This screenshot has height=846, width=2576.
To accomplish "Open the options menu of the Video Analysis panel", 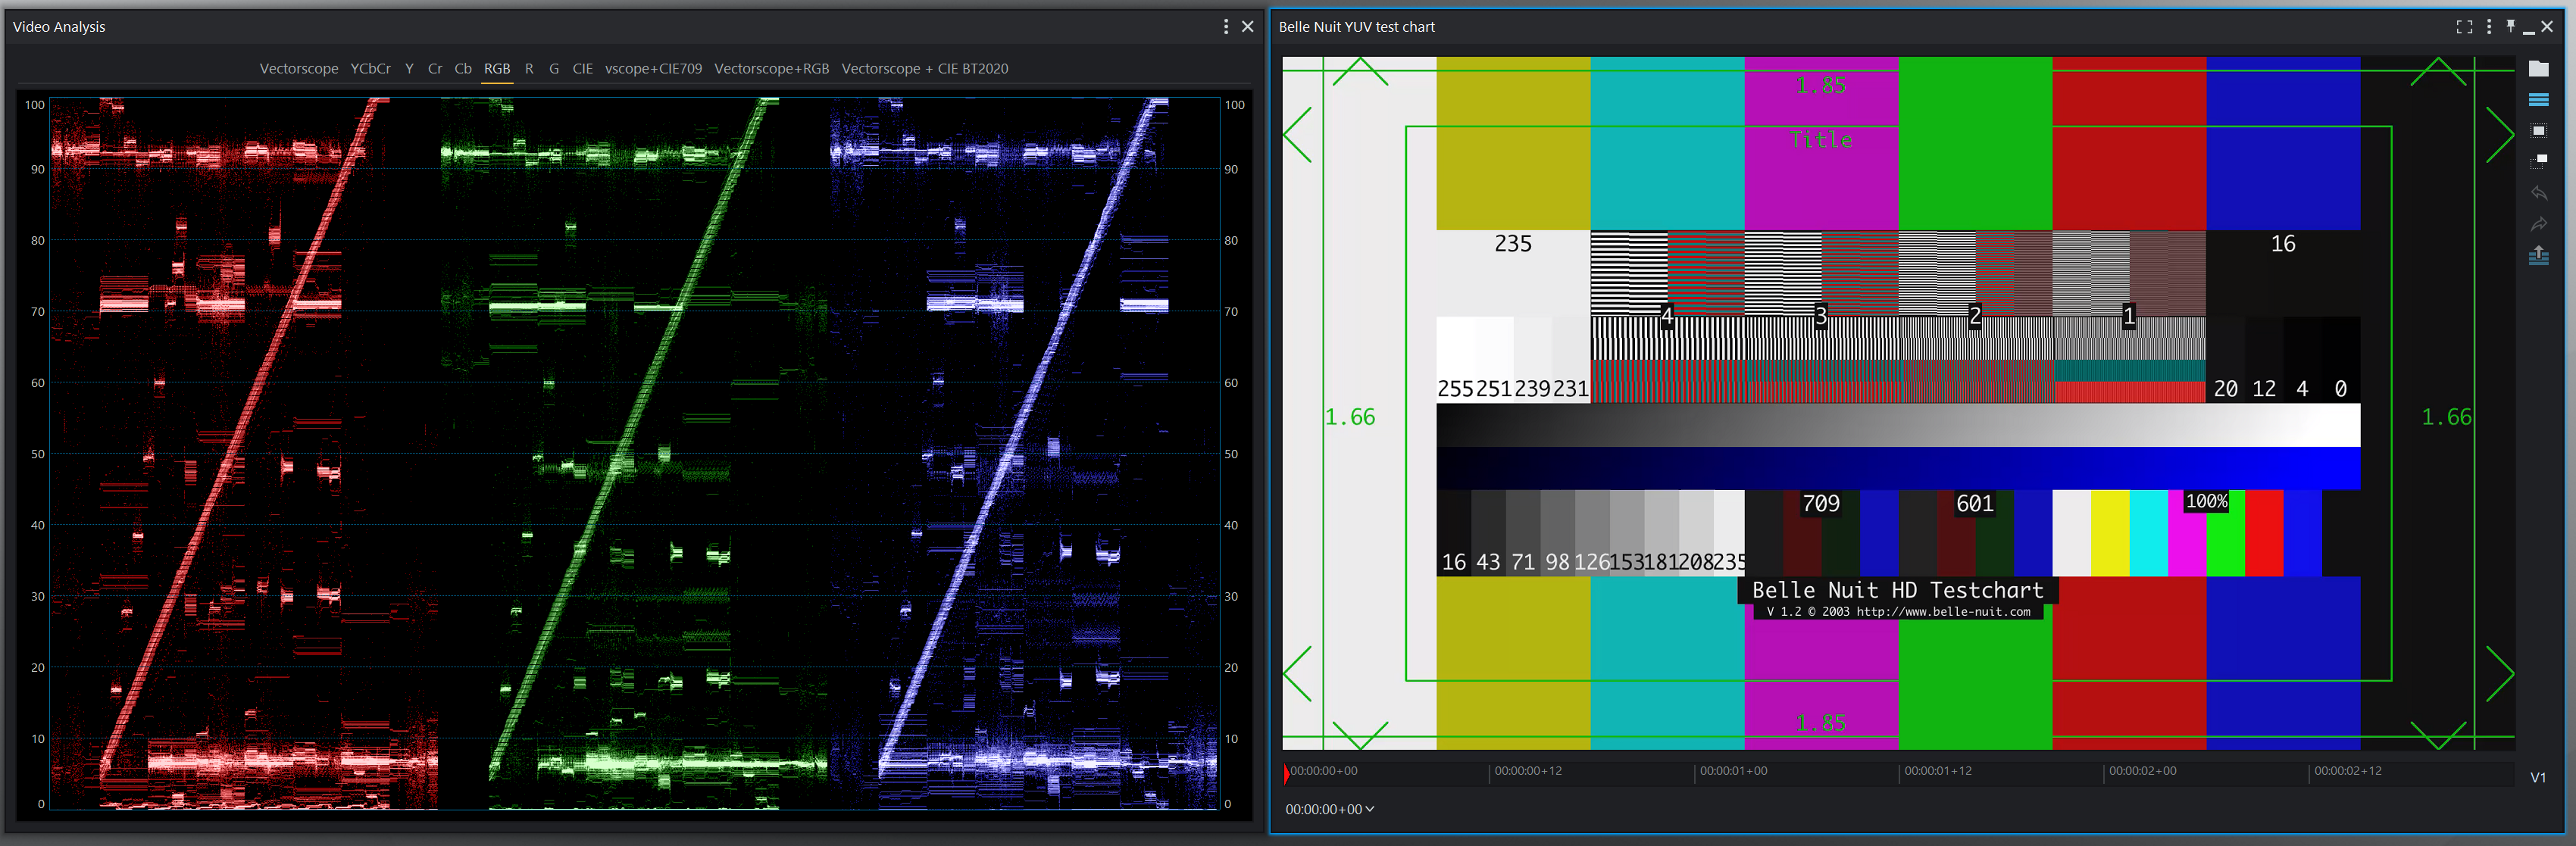I will [1225, 27].
